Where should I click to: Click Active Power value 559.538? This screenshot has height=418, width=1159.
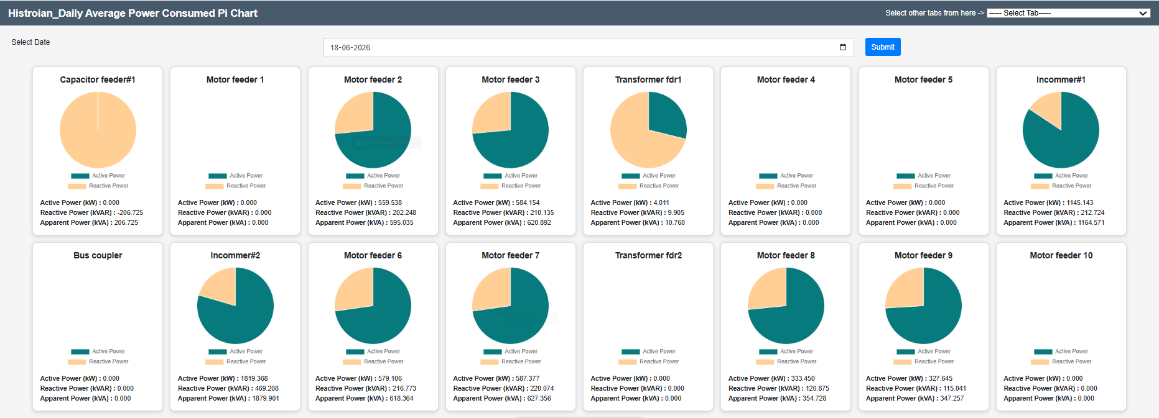pos(389,202)
